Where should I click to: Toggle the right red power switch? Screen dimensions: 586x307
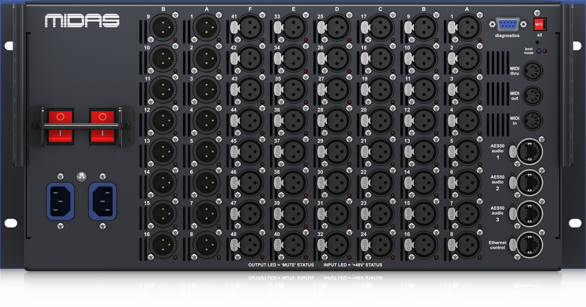coord(103,125)
